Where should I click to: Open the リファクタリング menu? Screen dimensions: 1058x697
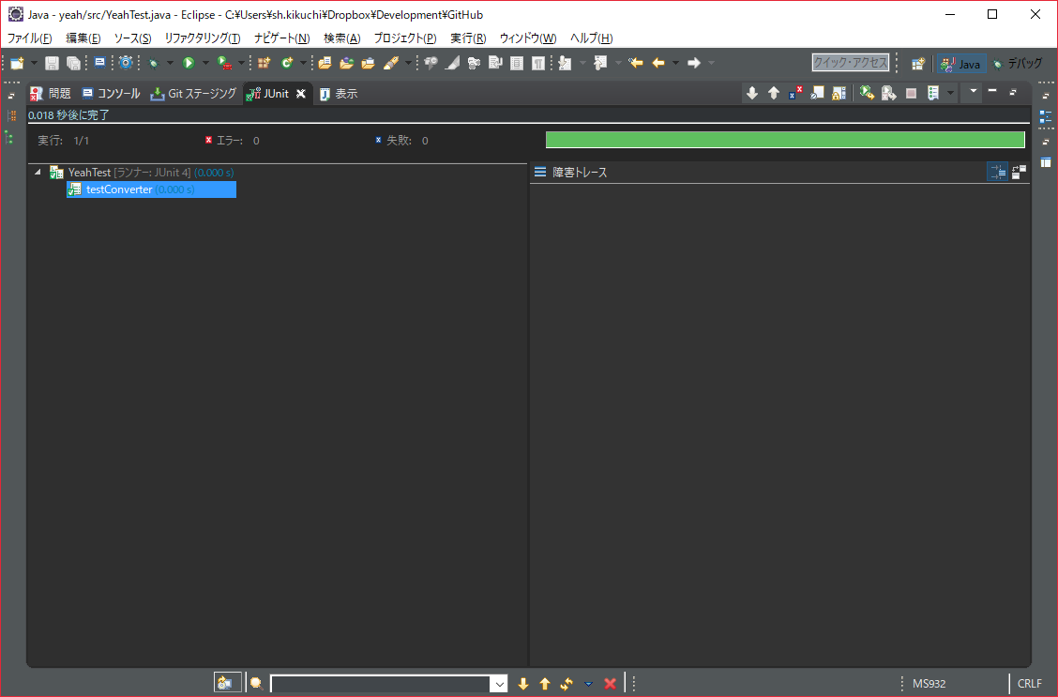click(x=203, y=38)
